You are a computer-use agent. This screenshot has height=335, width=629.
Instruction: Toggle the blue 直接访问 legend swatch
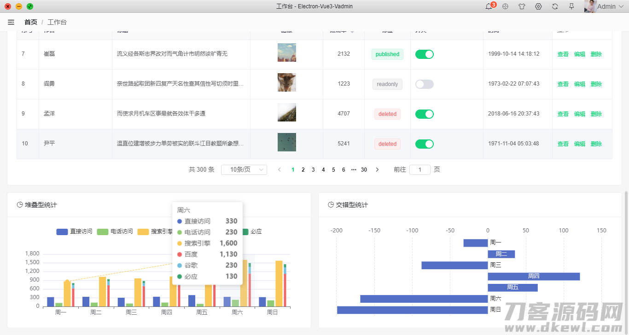(62, 232)
